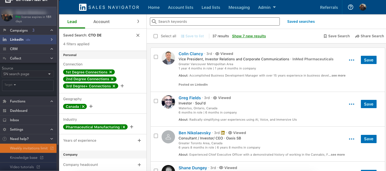Collapse filter panel with right chevron
The image size is (386, 171).
pos(138,21)
